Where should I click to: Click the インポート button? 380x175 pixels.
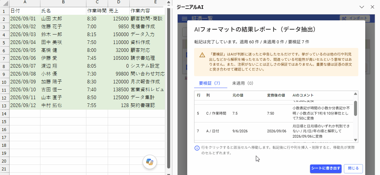355,18
